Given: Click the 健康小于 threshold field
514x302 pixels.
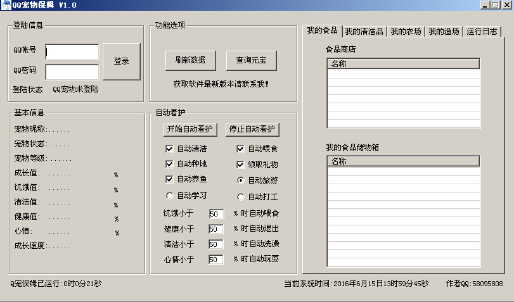Looking at the screenshot, I should [x=216, y=229].
